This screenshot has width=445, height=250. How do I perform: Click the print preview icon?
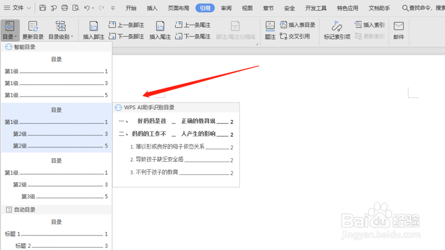tap(76, 8)
